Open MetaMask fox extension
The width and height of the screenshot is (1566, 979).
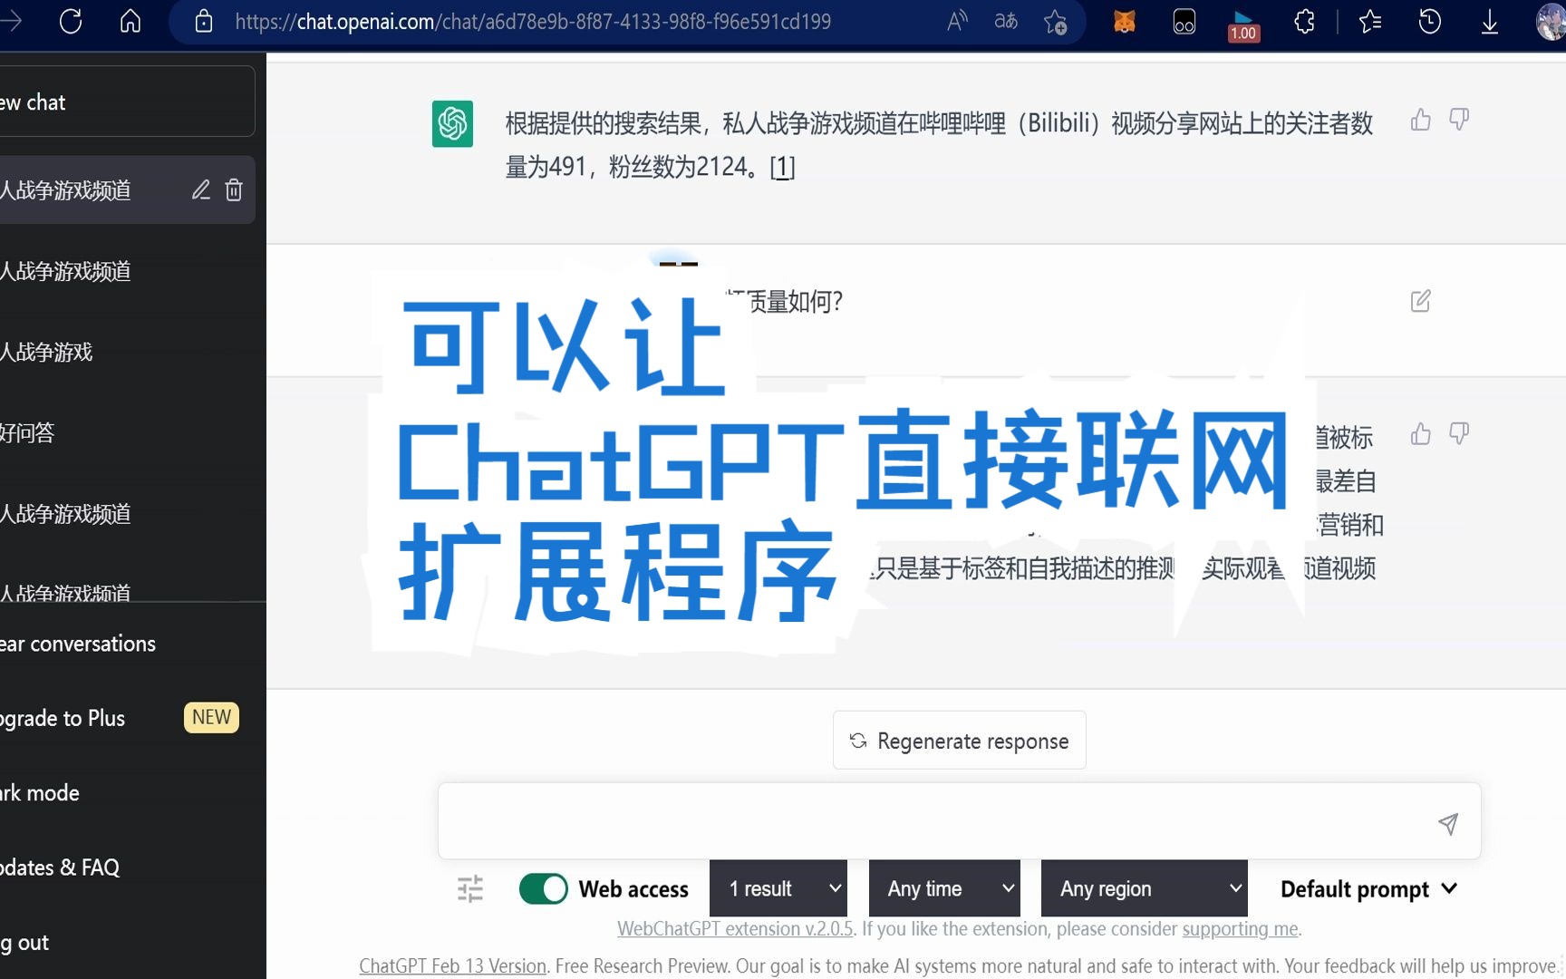1125,22
